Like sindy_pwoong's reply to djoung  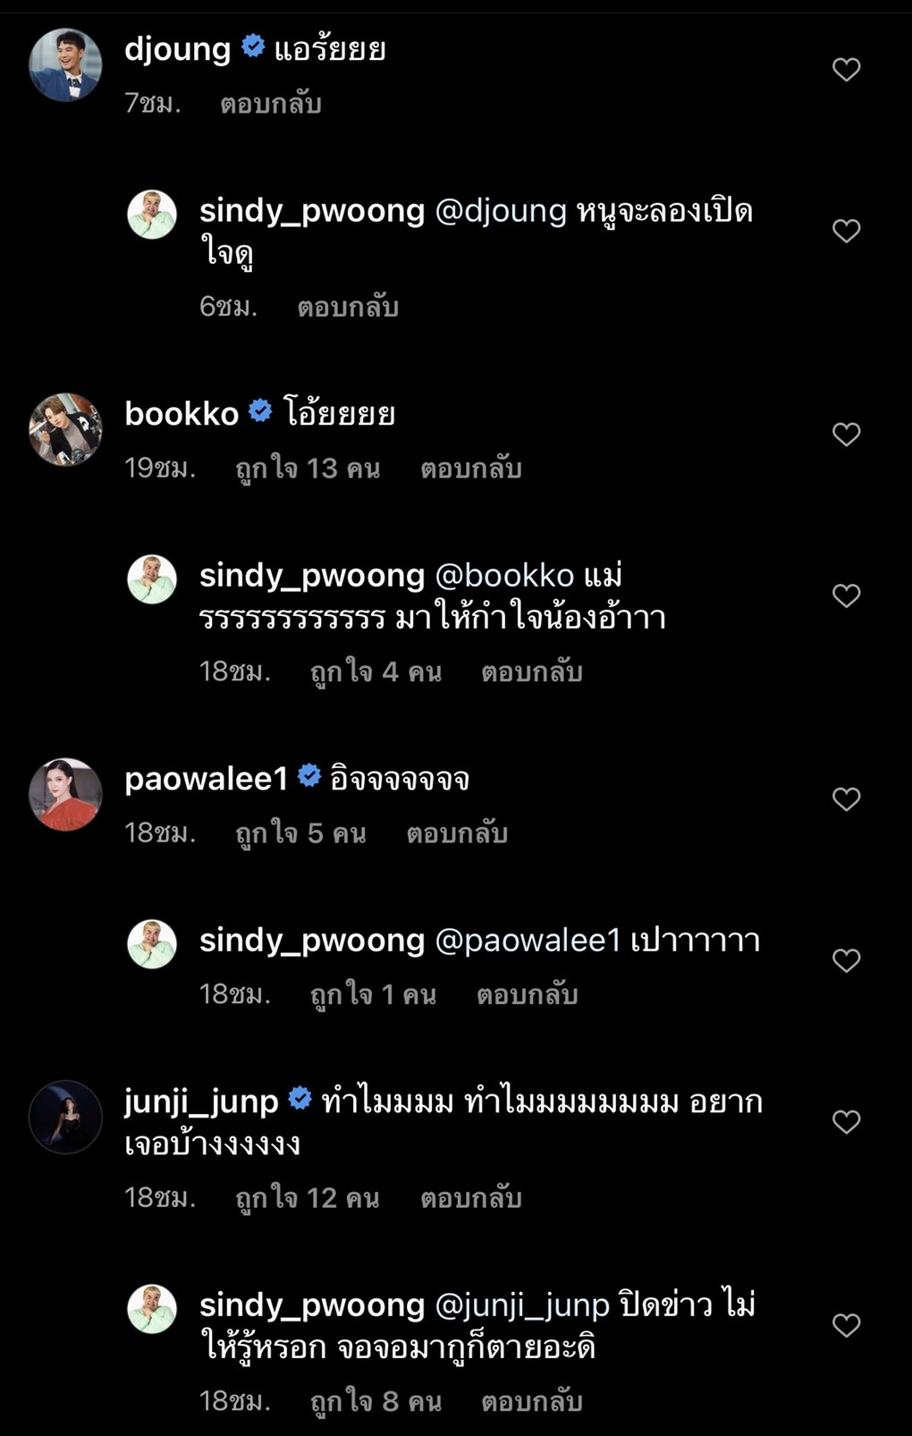846,231
